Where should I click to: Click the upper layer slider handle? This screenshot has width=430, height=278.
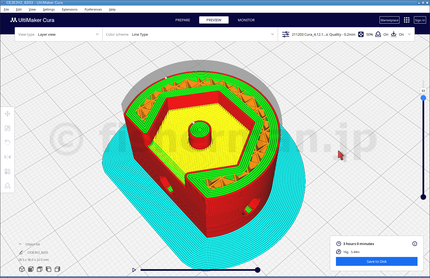[423, 98]
